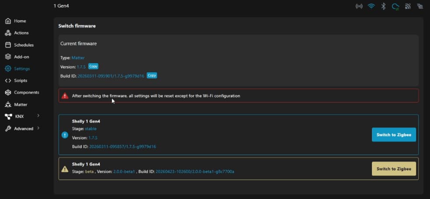Open the Actions menu item

pyautogui.click(x=21, y=33)
